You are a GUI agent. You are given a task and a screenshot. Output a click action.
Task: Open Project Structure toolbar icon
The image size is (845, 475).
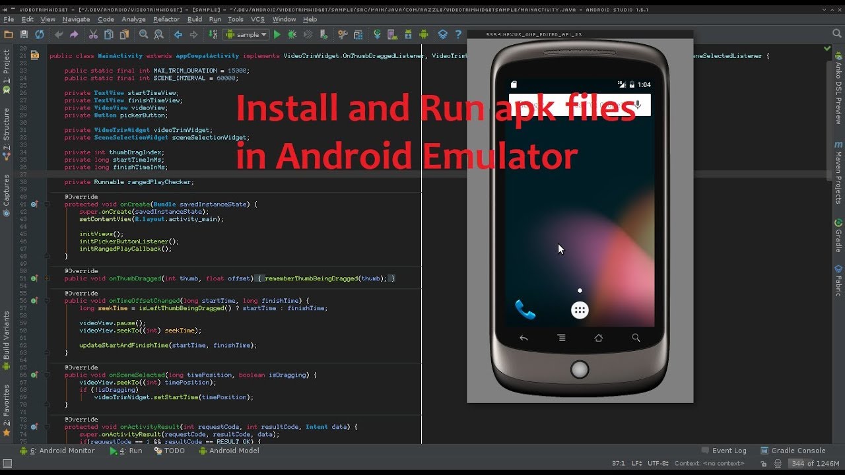click(357, 34)
